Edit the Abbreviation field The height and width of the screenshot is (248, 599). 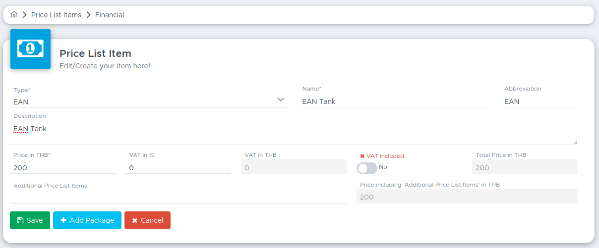pos(539,101)
